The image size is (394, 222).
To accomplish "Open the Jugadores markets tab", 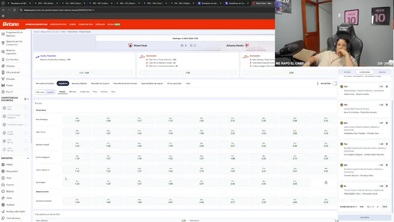I will coord(63,83).
